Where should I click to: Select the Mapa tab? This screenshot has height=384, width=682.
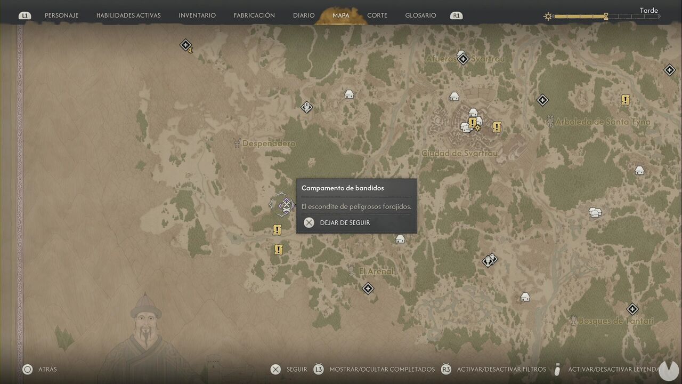click(341, 15)
